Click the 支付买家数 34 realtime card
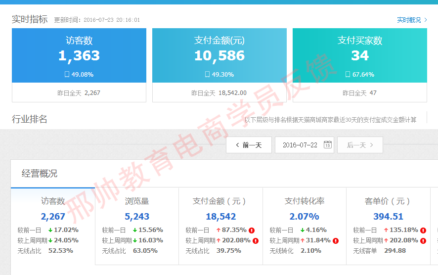 [x=359, y=55]
